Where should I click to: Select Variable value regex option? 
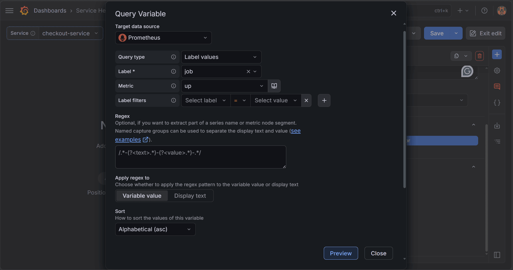click(x=142, y=196)
